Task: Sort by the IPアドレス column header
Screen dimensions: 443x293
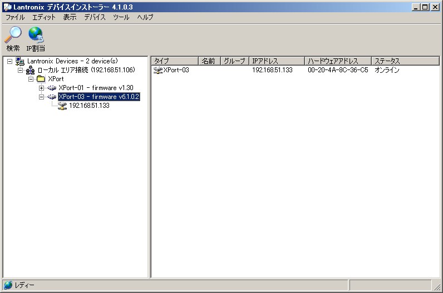Action: coord(277,61)
